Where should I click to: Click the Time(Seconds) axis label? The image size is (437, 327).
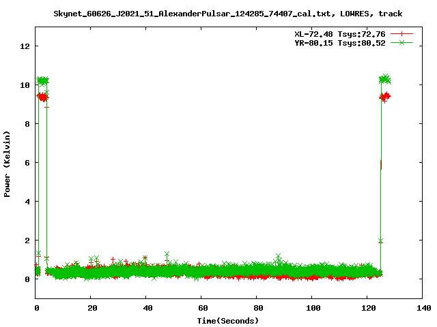point(228,321)
